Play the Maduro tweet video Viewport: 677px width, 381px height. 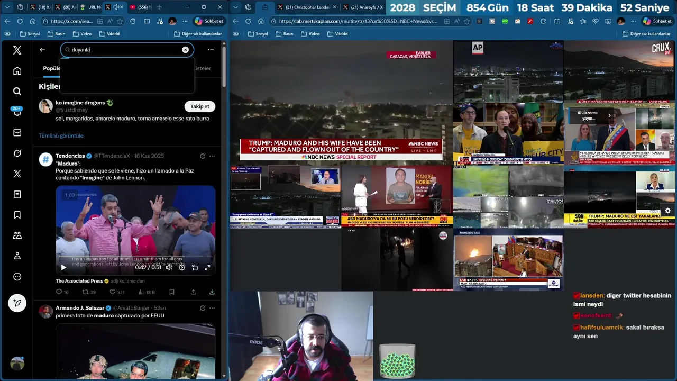[x=63, y=267]
